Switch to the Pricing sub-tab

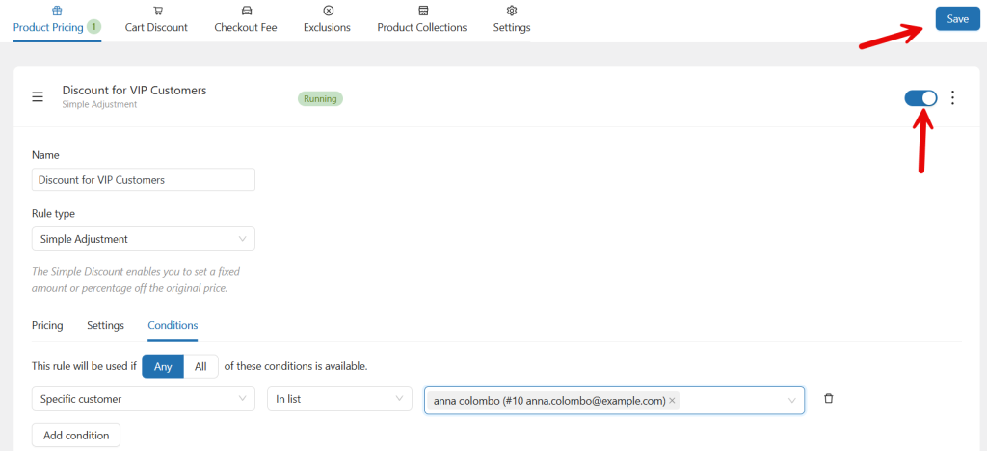pos(47,326)
